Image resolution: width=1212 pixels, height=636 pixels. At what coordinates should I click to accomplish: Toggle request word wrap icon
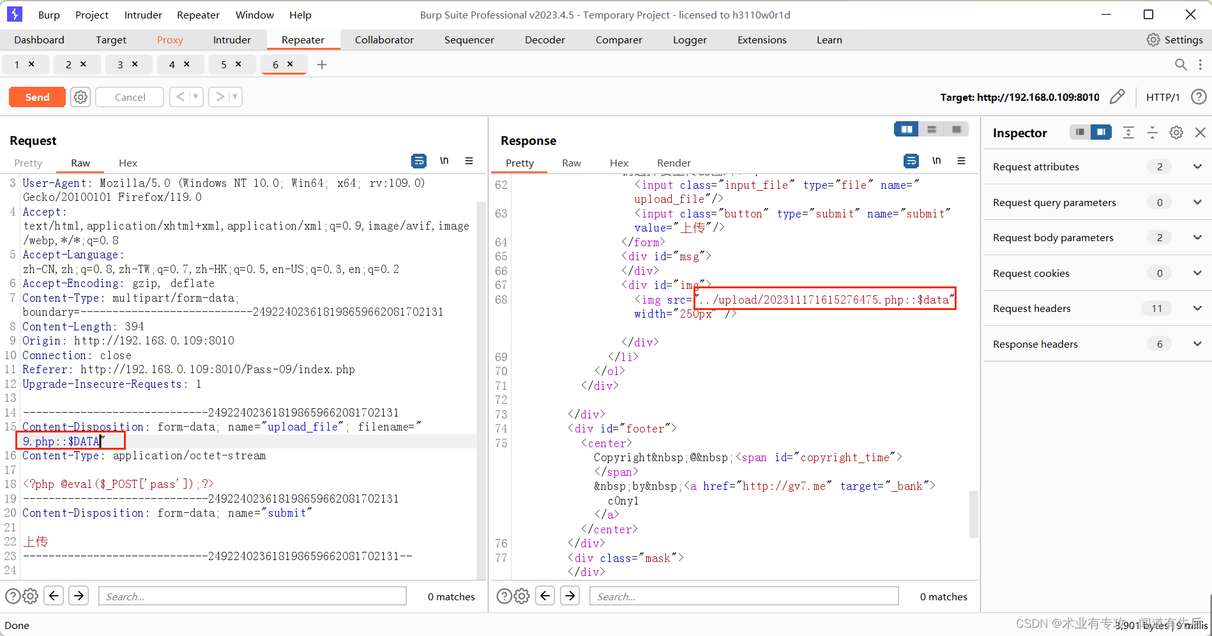419,161
